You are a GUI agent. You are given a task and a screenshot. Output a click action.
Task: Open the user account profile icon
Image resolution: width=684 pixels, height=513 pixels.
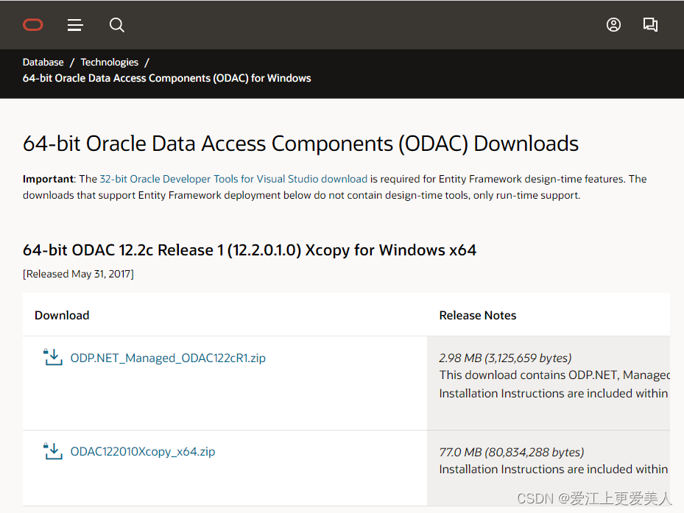tap(613, 25)
